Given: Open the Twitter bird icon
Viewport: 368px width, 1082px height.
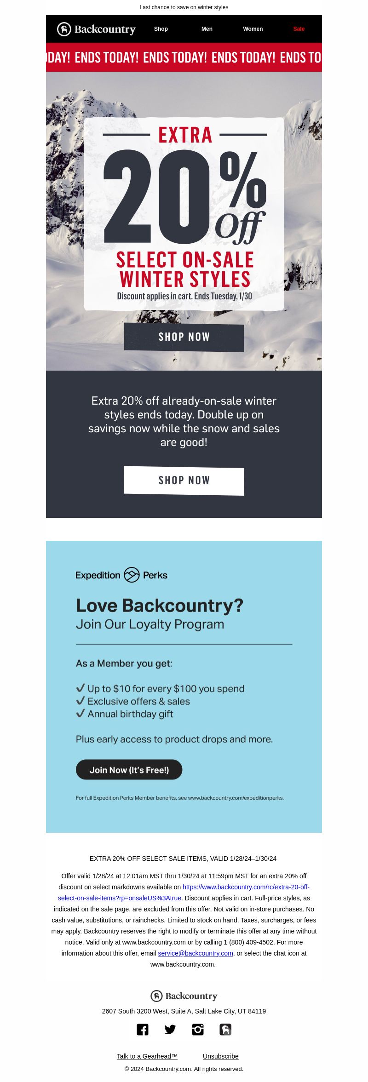Looking at the screenshot, I should pos(170,1030).
